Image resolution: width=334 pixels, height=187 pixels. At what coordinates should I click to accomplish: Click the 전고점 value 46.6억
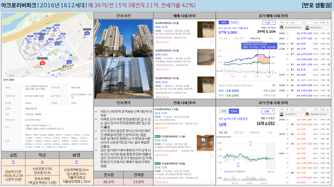[109, 182]
